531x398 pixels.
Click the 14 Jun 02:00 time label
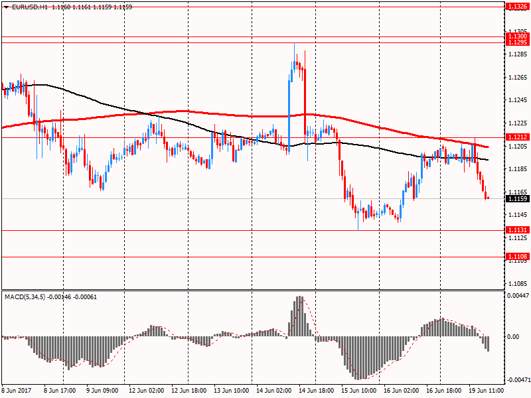pyautogui.click(x=273, y=390)
